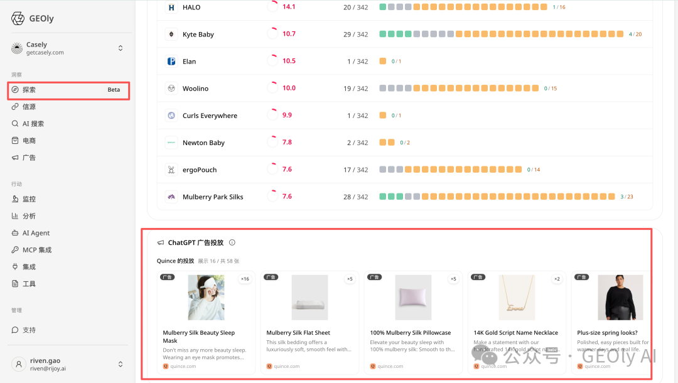Screen dimensions: 678x383
Task: Click the Kyte Baby brand logo icon
Action: [171, 34]
